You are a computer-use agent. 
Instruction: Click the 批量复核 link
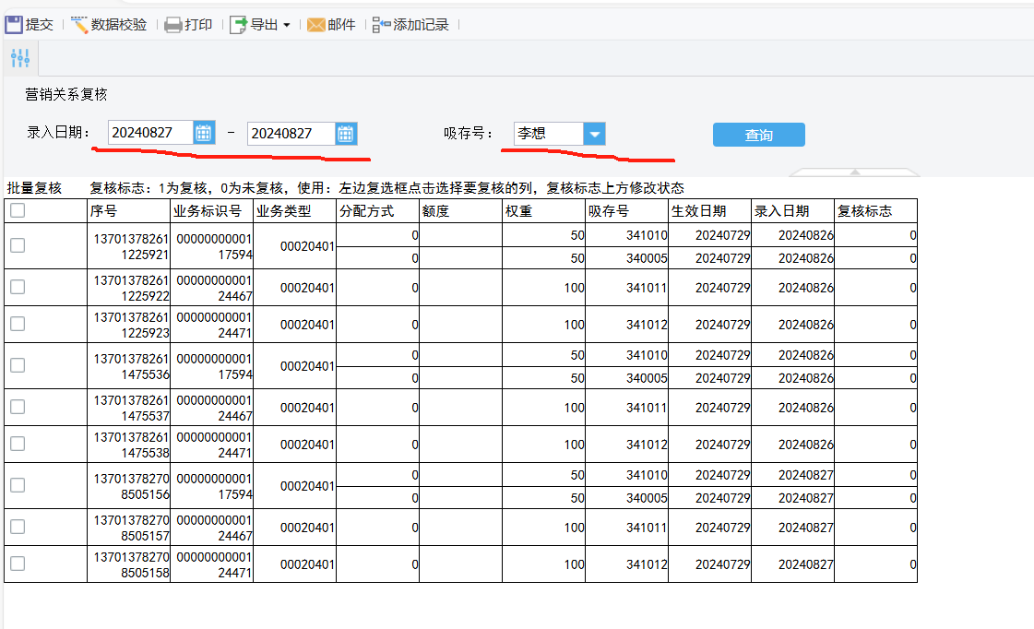34,188
